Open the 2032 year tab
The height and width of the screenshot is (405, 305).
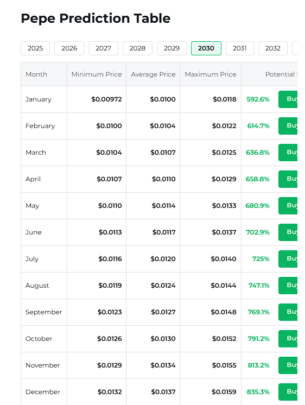click(273, 48)
